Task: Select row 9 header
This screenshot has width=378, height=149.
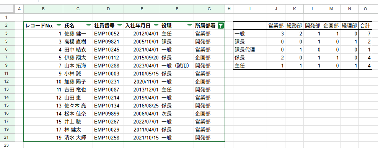Action: (8, 66)
